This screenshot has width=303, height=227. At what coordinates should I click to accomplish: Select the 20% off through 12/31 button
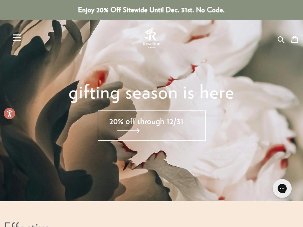click(152, 126)
